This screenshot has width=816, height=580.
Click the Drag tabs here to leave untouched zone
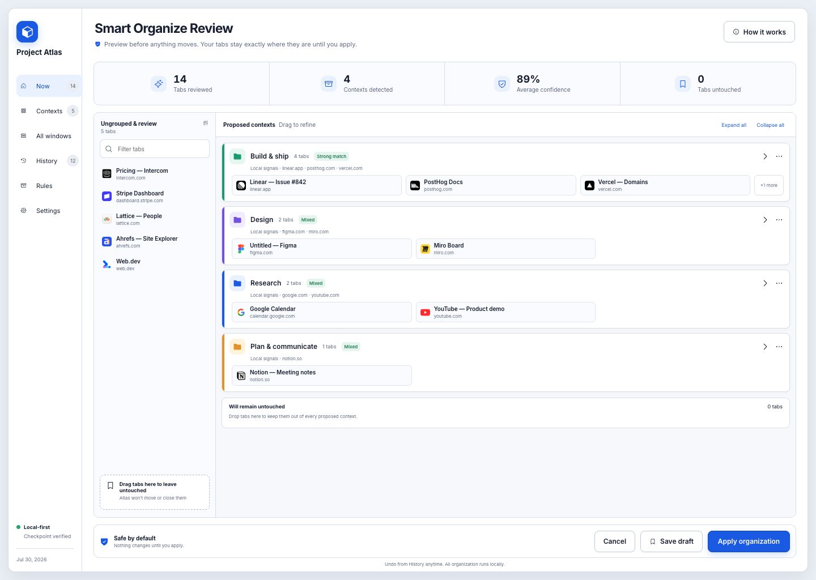(x=155, y=492)
